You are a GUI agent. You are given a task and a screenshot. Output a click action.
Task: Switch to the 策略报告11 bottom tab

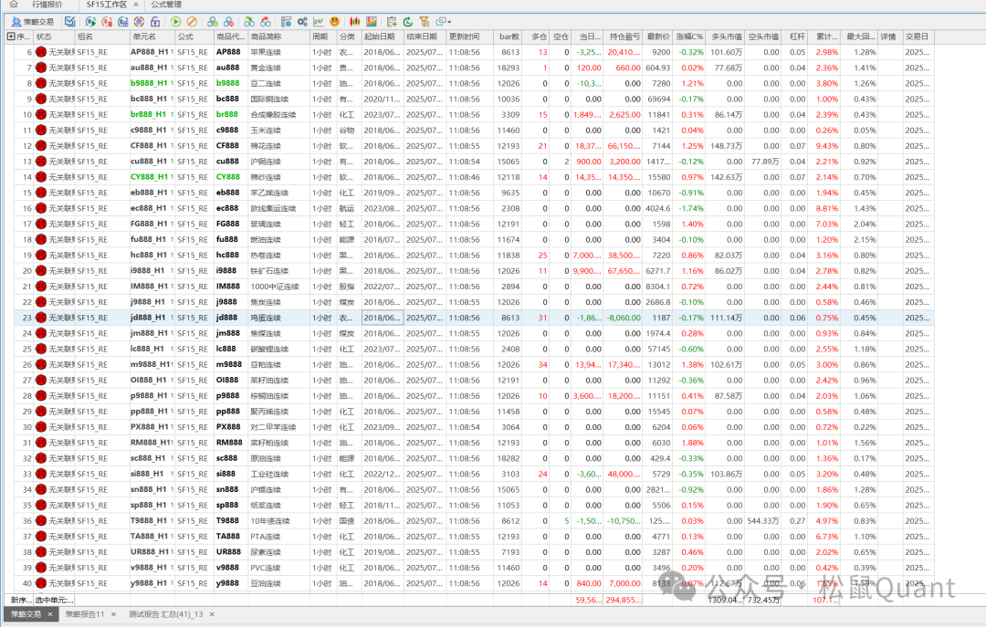[x=84, y=614]
